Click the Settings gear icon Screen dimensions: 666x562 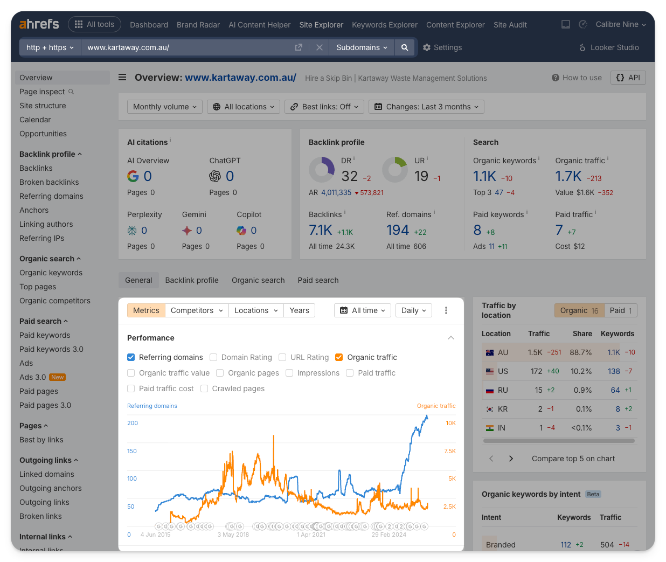tap(427, 47)
